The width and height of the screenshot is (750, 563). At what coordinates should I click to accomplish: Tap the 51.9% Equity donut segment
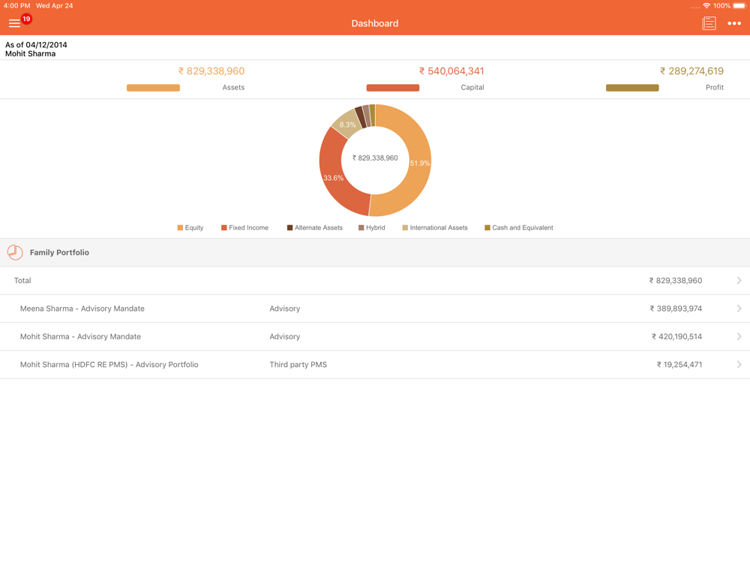[418, 163]
